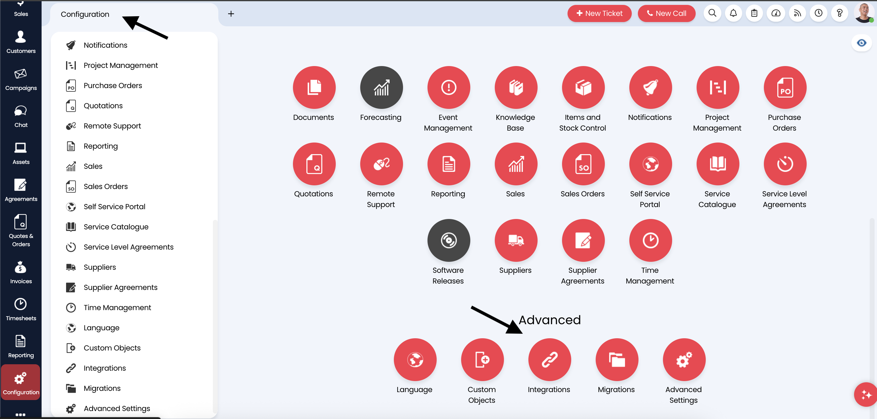Open the Forecasting configuration icon

(x=381, y=87)
